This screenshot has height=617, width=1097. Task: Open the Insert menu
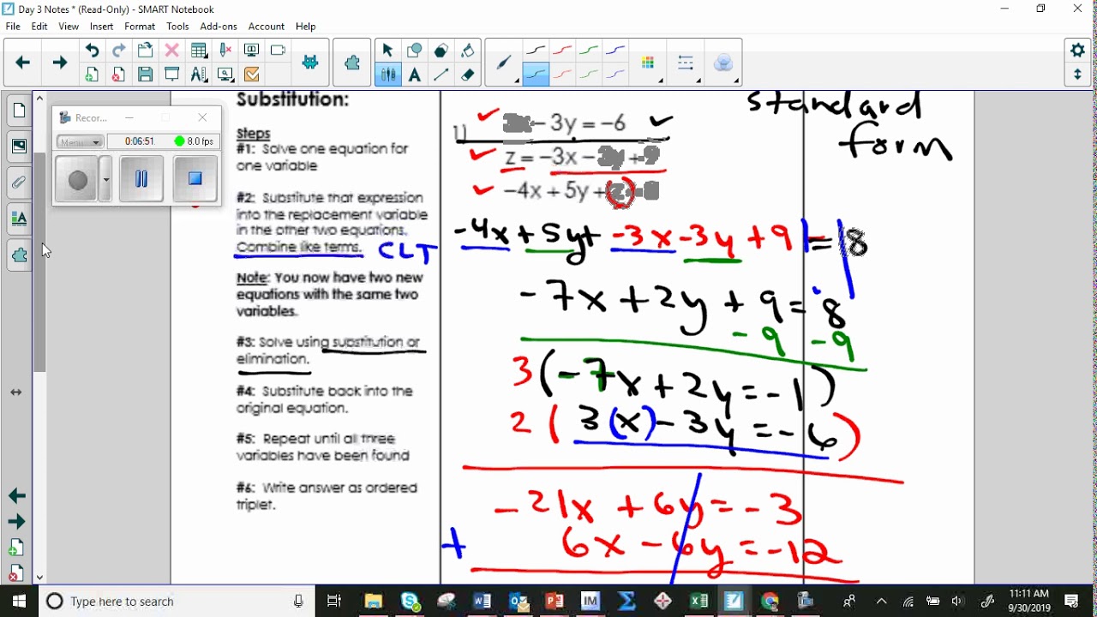(101, 27)
